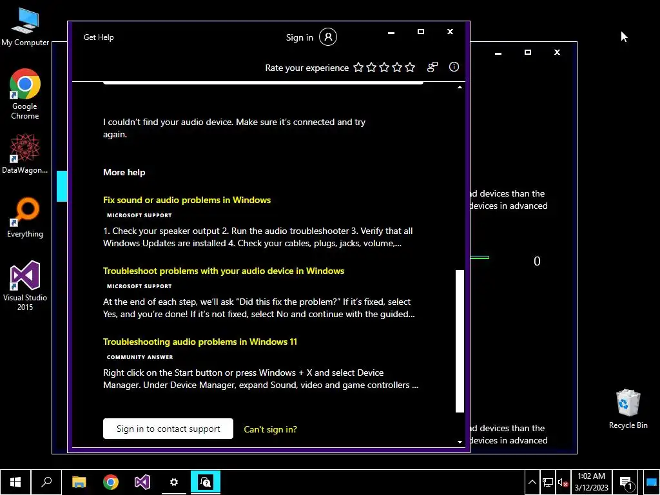The image size is (660, 495).
Task: Show hidden system tray icons
Action: [x=532, y=482]
